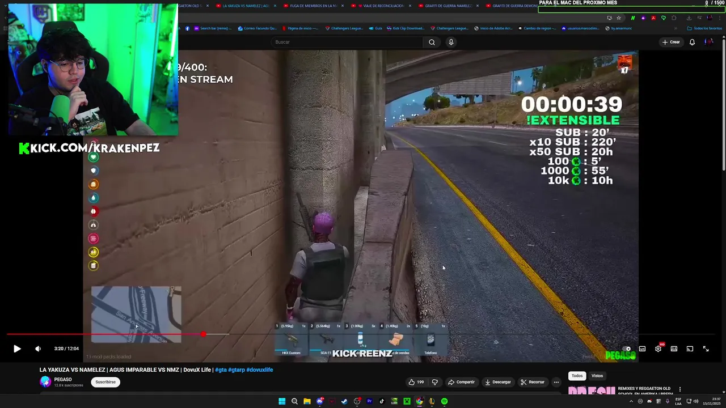The width and height of the screenshot is (726, 408).
Task: Follow the #gtarp hashtag link
Action: tap(237, 370)
